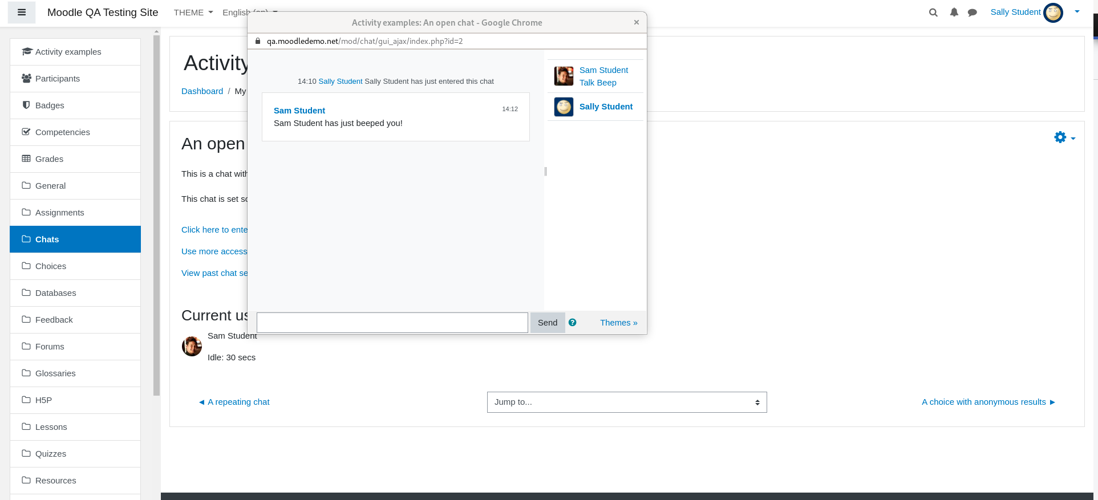
Task: Open the Themes » link in chat
Action: pyautogui.click(x=619, y=323)
